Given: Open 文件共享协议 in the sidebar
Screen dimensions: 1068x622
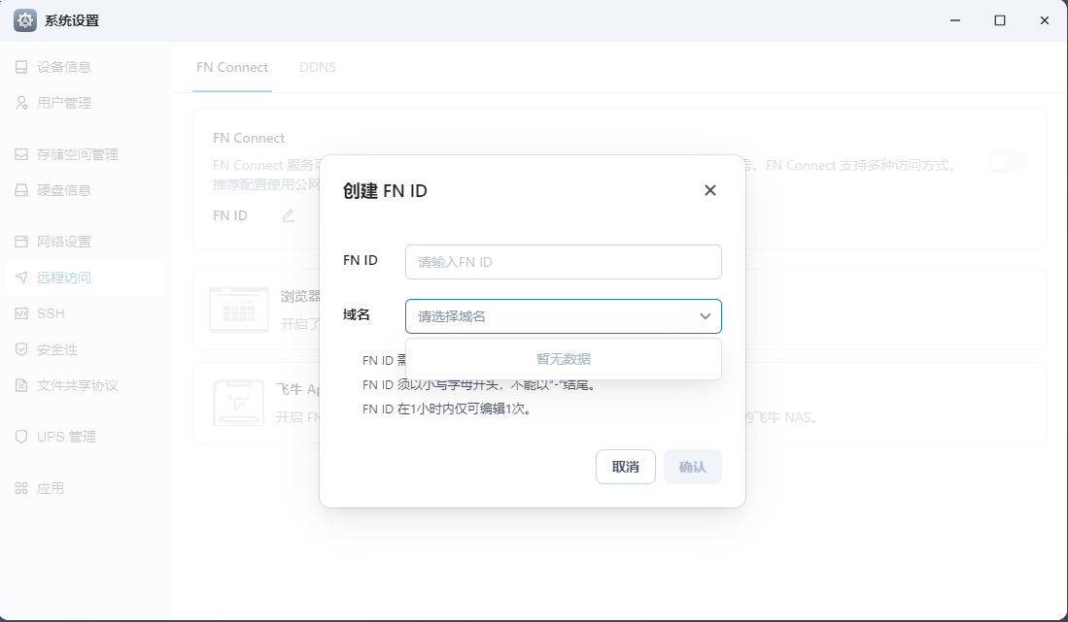Looking at the screenshot, I should click(x=86, y=385).
